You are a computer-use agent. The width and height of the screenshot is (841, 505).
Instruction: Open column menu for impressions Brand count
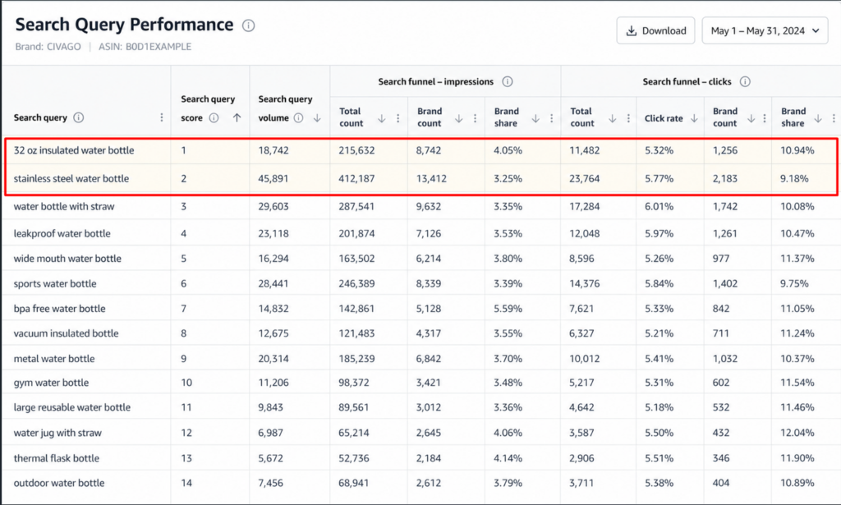tap(475, 118)
